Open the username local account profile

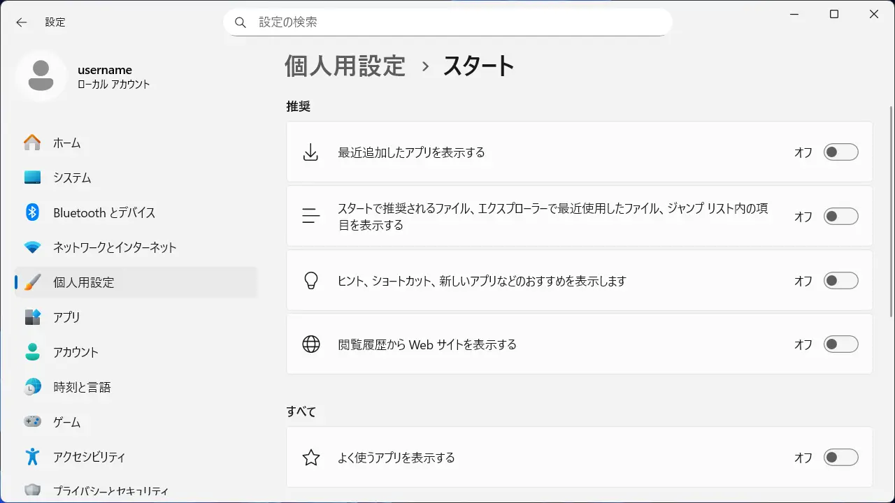pyautogui.click(x=105, y=76)
